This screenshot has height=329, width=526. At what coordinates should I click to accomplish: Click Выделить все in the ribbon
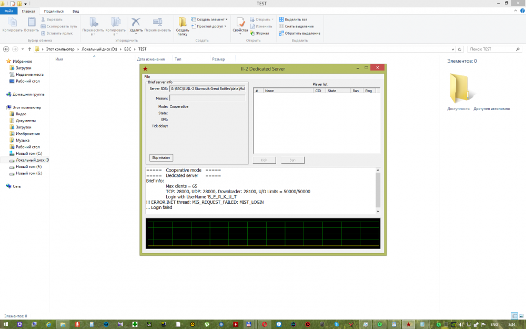pyautogui.click(x=296, y=19)
